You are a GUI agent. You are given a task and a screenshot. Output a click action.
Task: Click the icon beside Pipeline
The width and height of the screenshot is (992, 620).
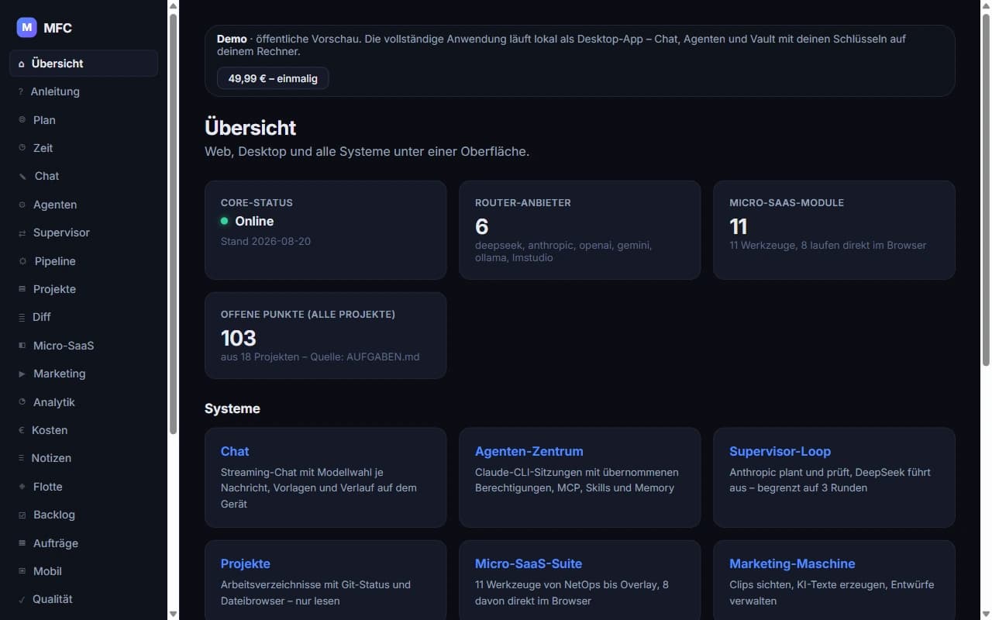coord(22,261)
